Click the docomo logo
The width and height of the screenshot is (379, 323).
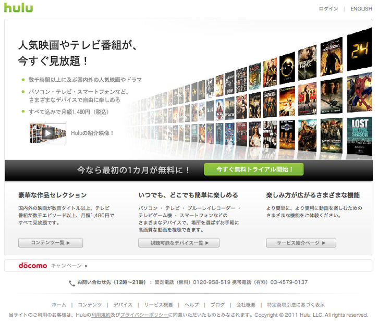coord(33,266)
